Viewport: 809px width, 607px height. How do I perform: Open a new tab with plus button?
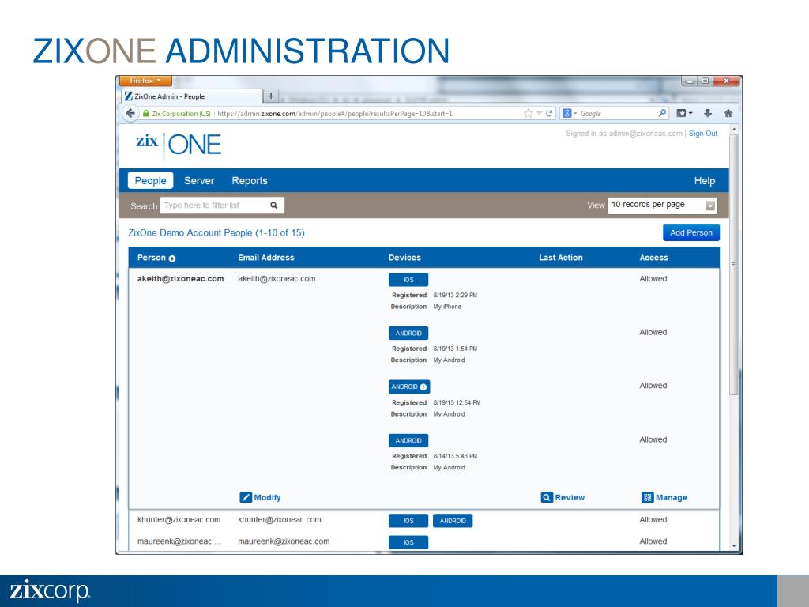coord(271,96)
